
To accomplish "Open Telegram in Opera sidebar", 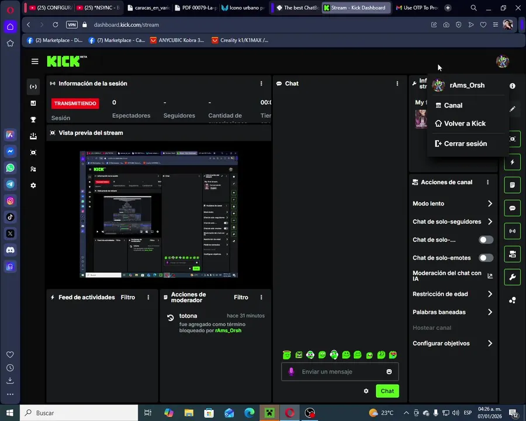I will click(10, 184).
